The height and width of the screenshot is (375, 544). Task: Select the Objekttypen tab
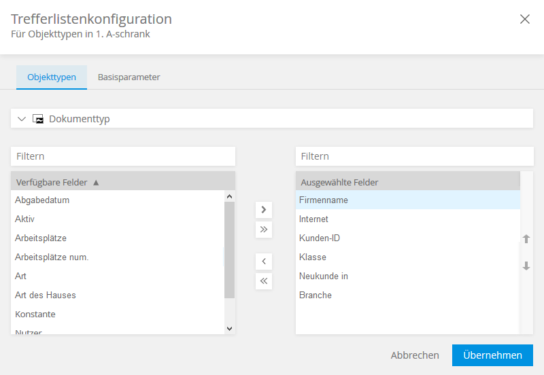[52, 77]
